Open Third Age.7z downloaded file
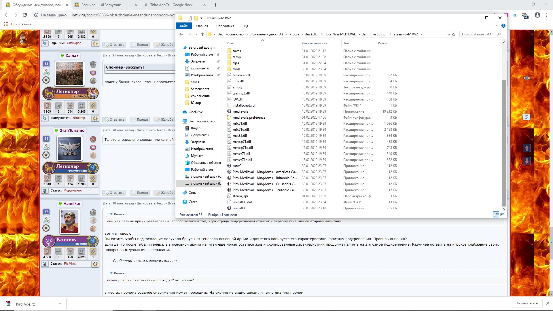The image size is (553, 311). point(24,304)
